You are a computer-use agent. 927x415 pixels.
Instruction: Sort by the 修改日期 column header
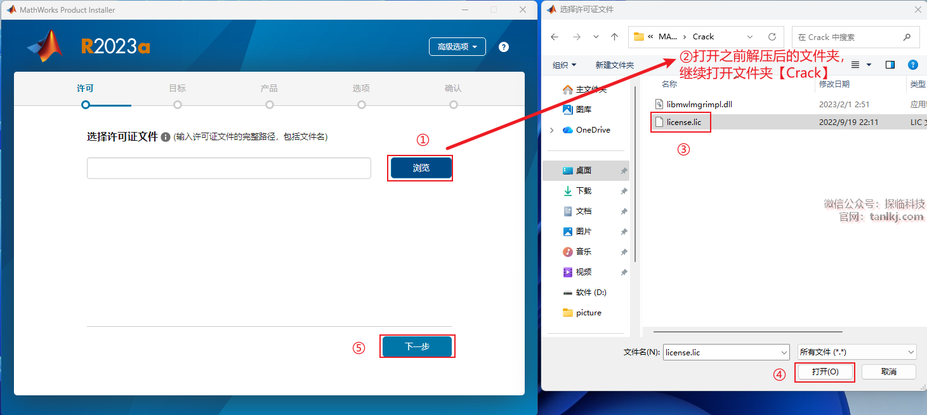click(x=834, y=84)
